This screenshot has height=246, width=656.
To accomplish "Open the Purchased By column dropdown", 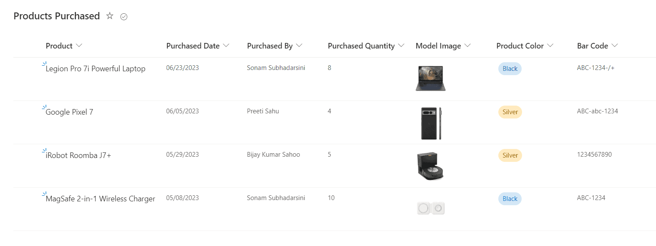I will tap(299, 46).
